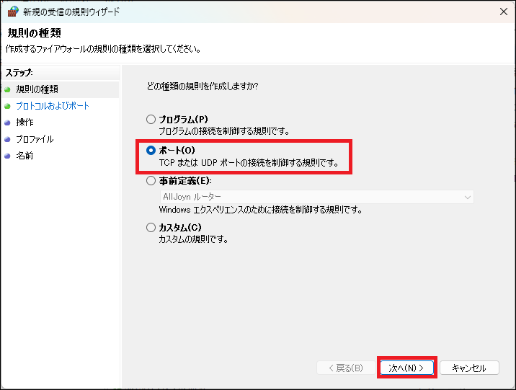Click the < 戻る(B) button
Screen dimensions: 516x390
click(346, 368)
